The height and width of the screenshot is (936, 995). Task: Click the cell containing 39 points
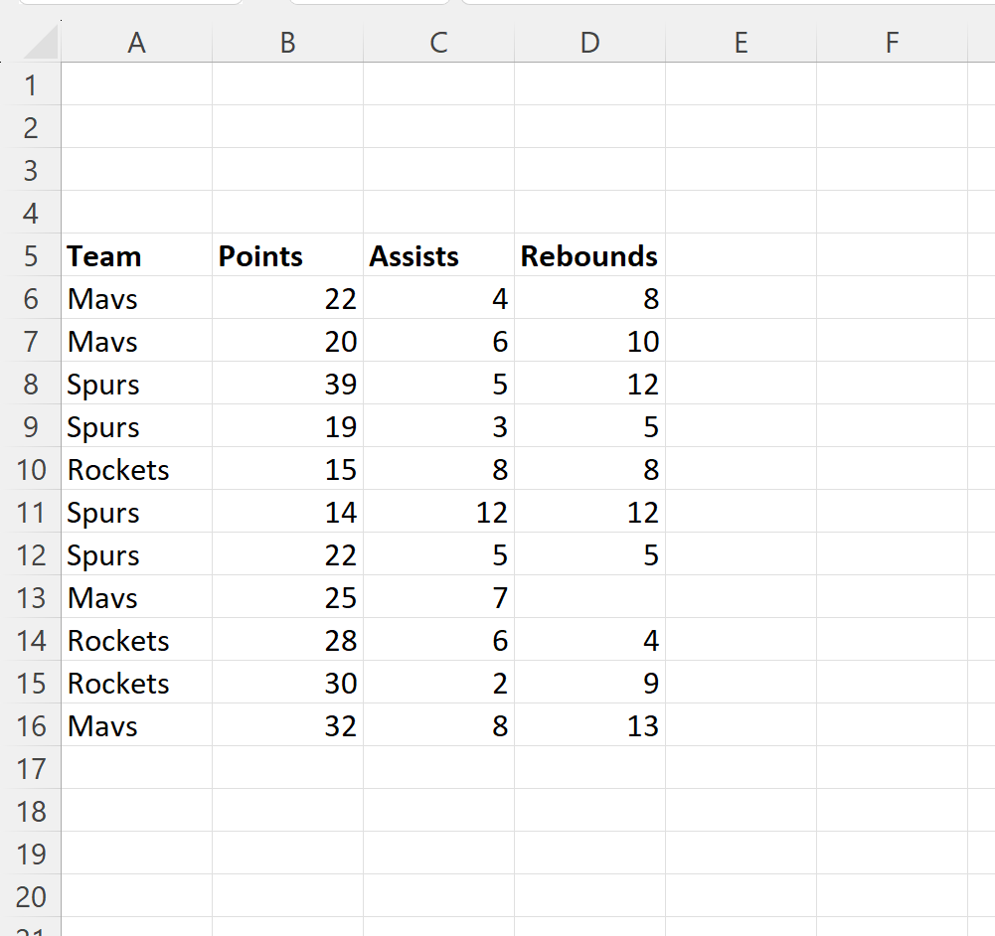pyautogui.click(x=288, y=385)
